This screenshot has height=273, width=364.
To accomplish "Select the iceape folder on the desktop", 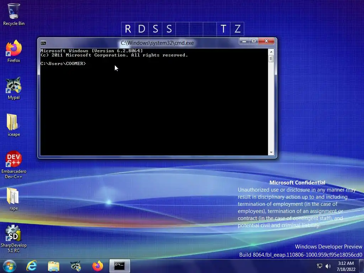I will (14, 125).
